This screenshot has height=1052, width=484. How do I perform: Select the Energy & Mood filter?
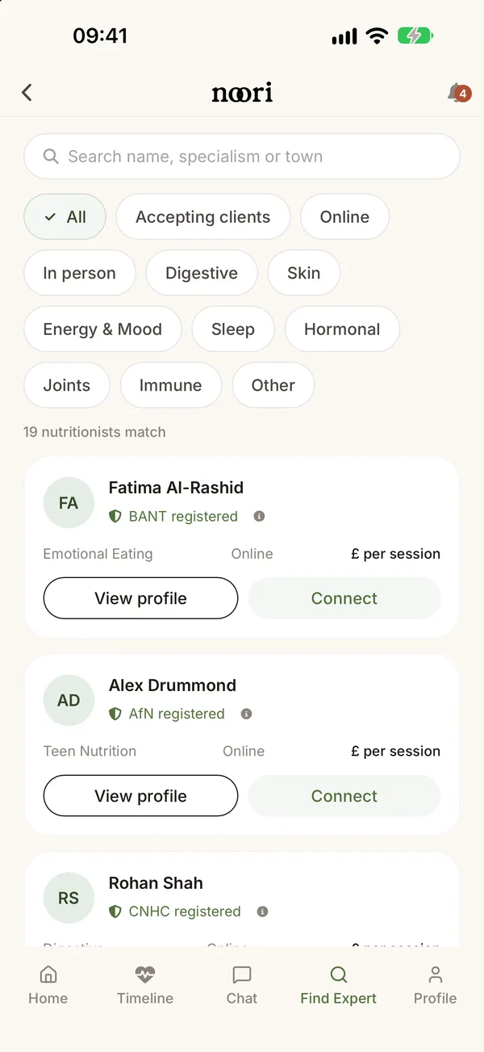tap(102, 329)
